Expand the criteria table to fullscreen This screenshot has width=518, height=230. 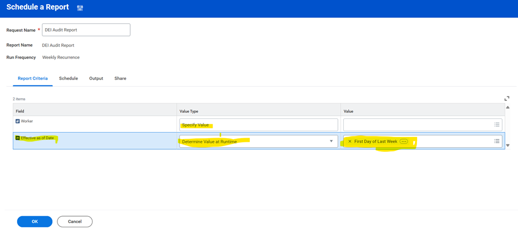(x=507, y=98)
